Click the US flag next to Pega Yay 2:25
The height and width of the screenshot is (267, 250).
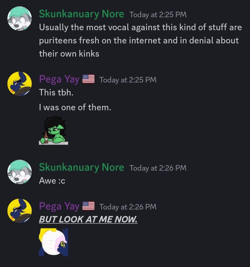click(x=88, y=79)
